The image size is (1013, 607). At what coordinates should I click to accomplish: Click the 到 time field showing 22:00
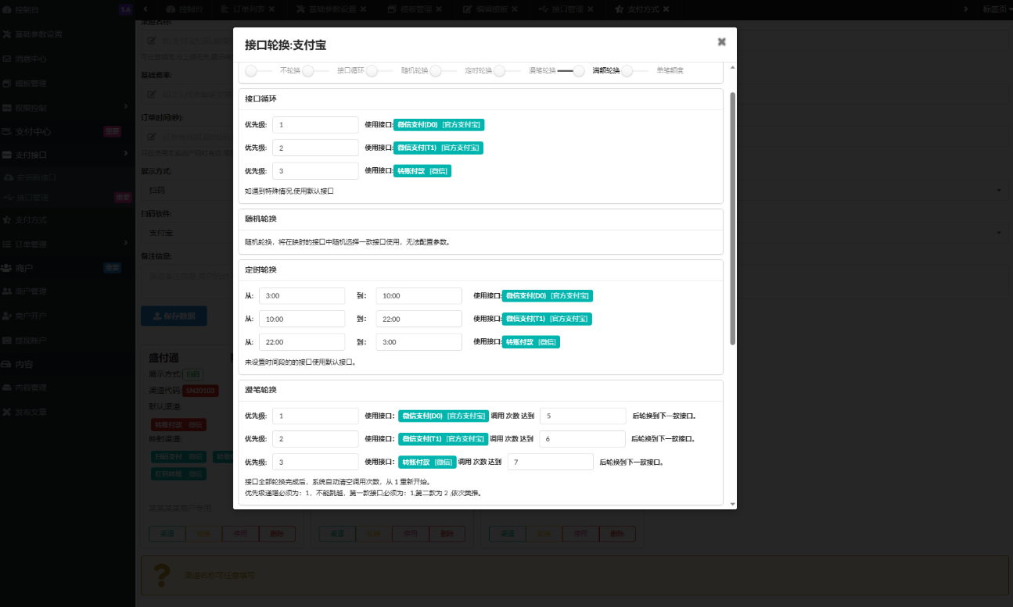(418, 319)
